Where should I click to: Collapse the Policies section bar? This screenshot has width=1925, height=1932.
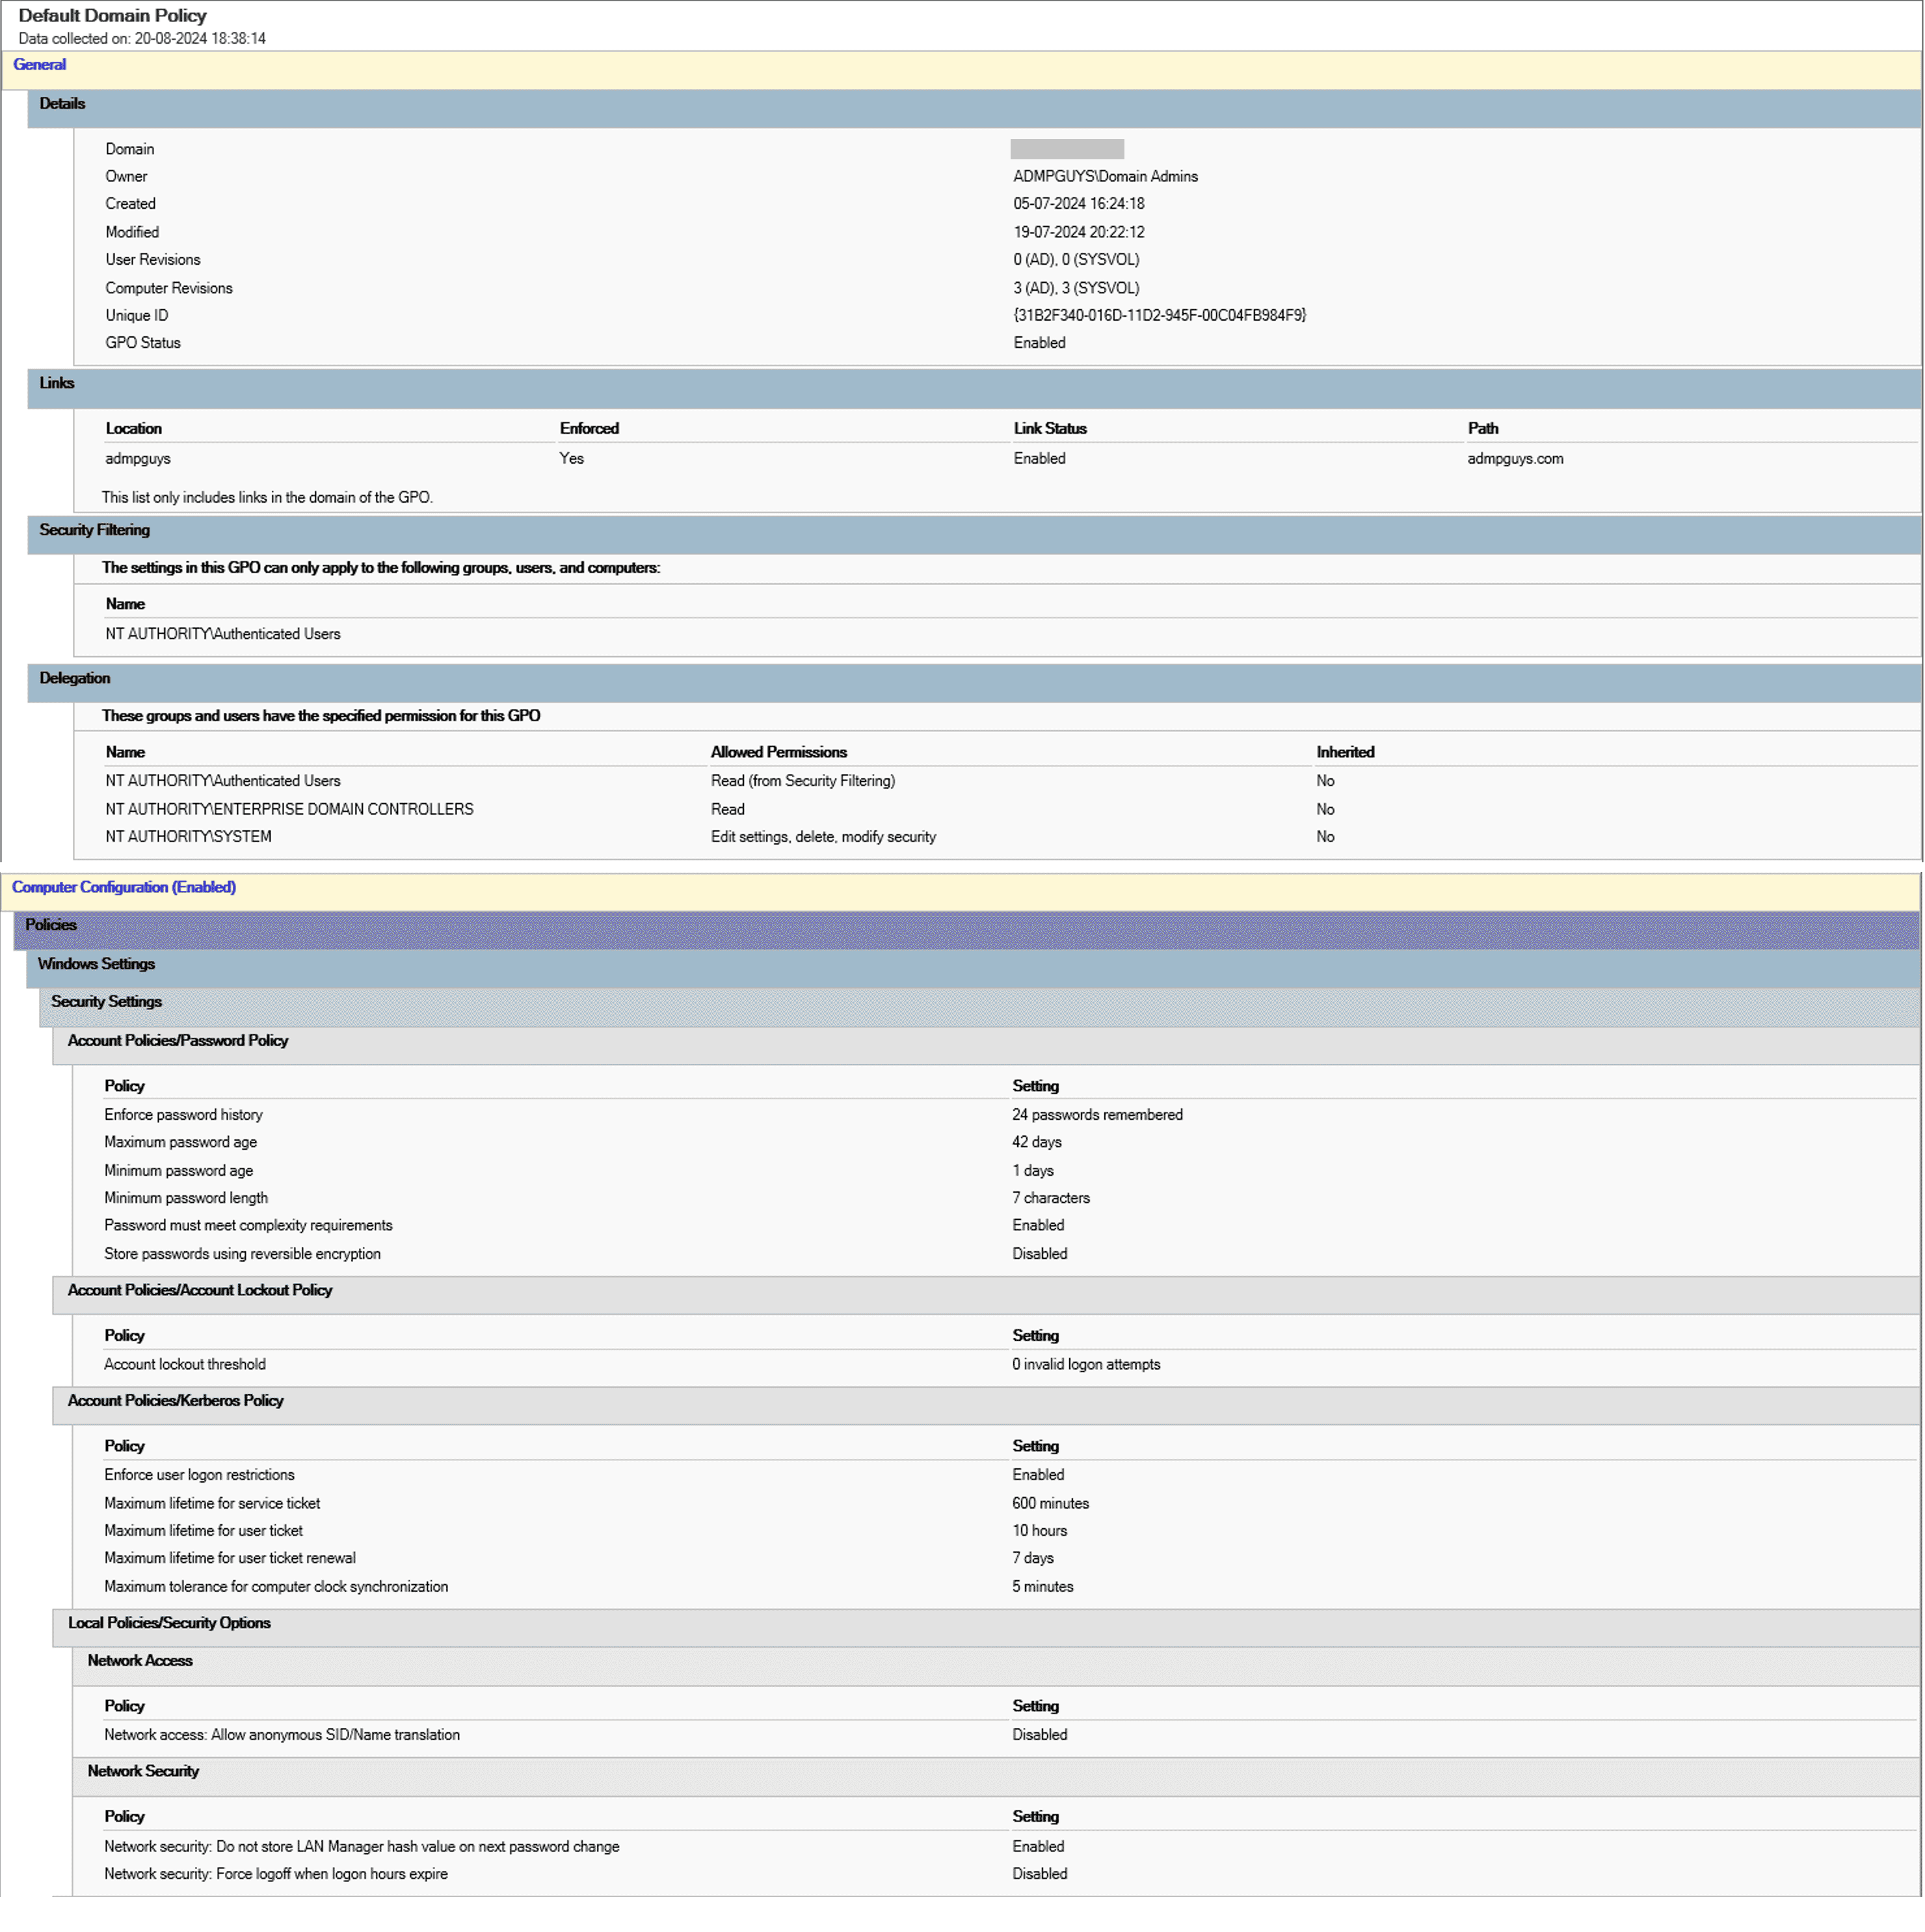(50, 925)
